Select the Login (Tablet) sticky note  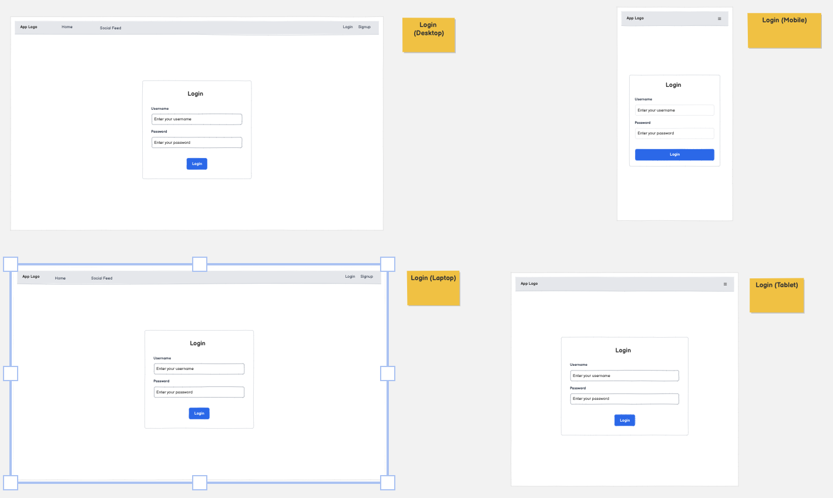pyautogui.click(x=777, y=295)
